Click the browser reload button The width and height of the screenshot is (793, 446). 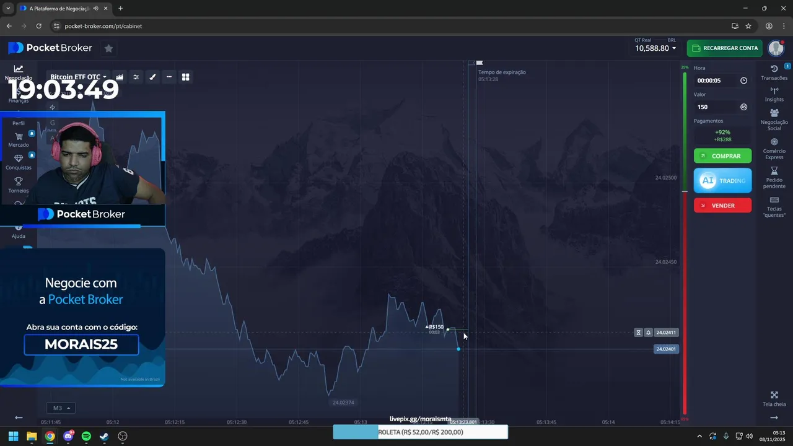coord(38,26)
